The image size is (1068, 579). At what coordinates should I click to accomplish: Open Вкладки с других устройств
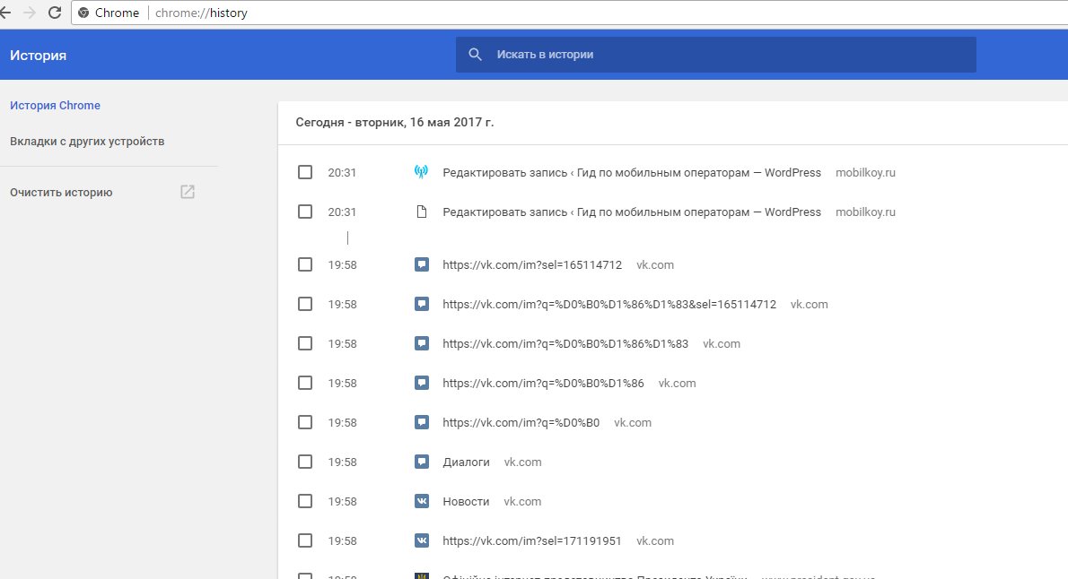click(x=87, y=142)
